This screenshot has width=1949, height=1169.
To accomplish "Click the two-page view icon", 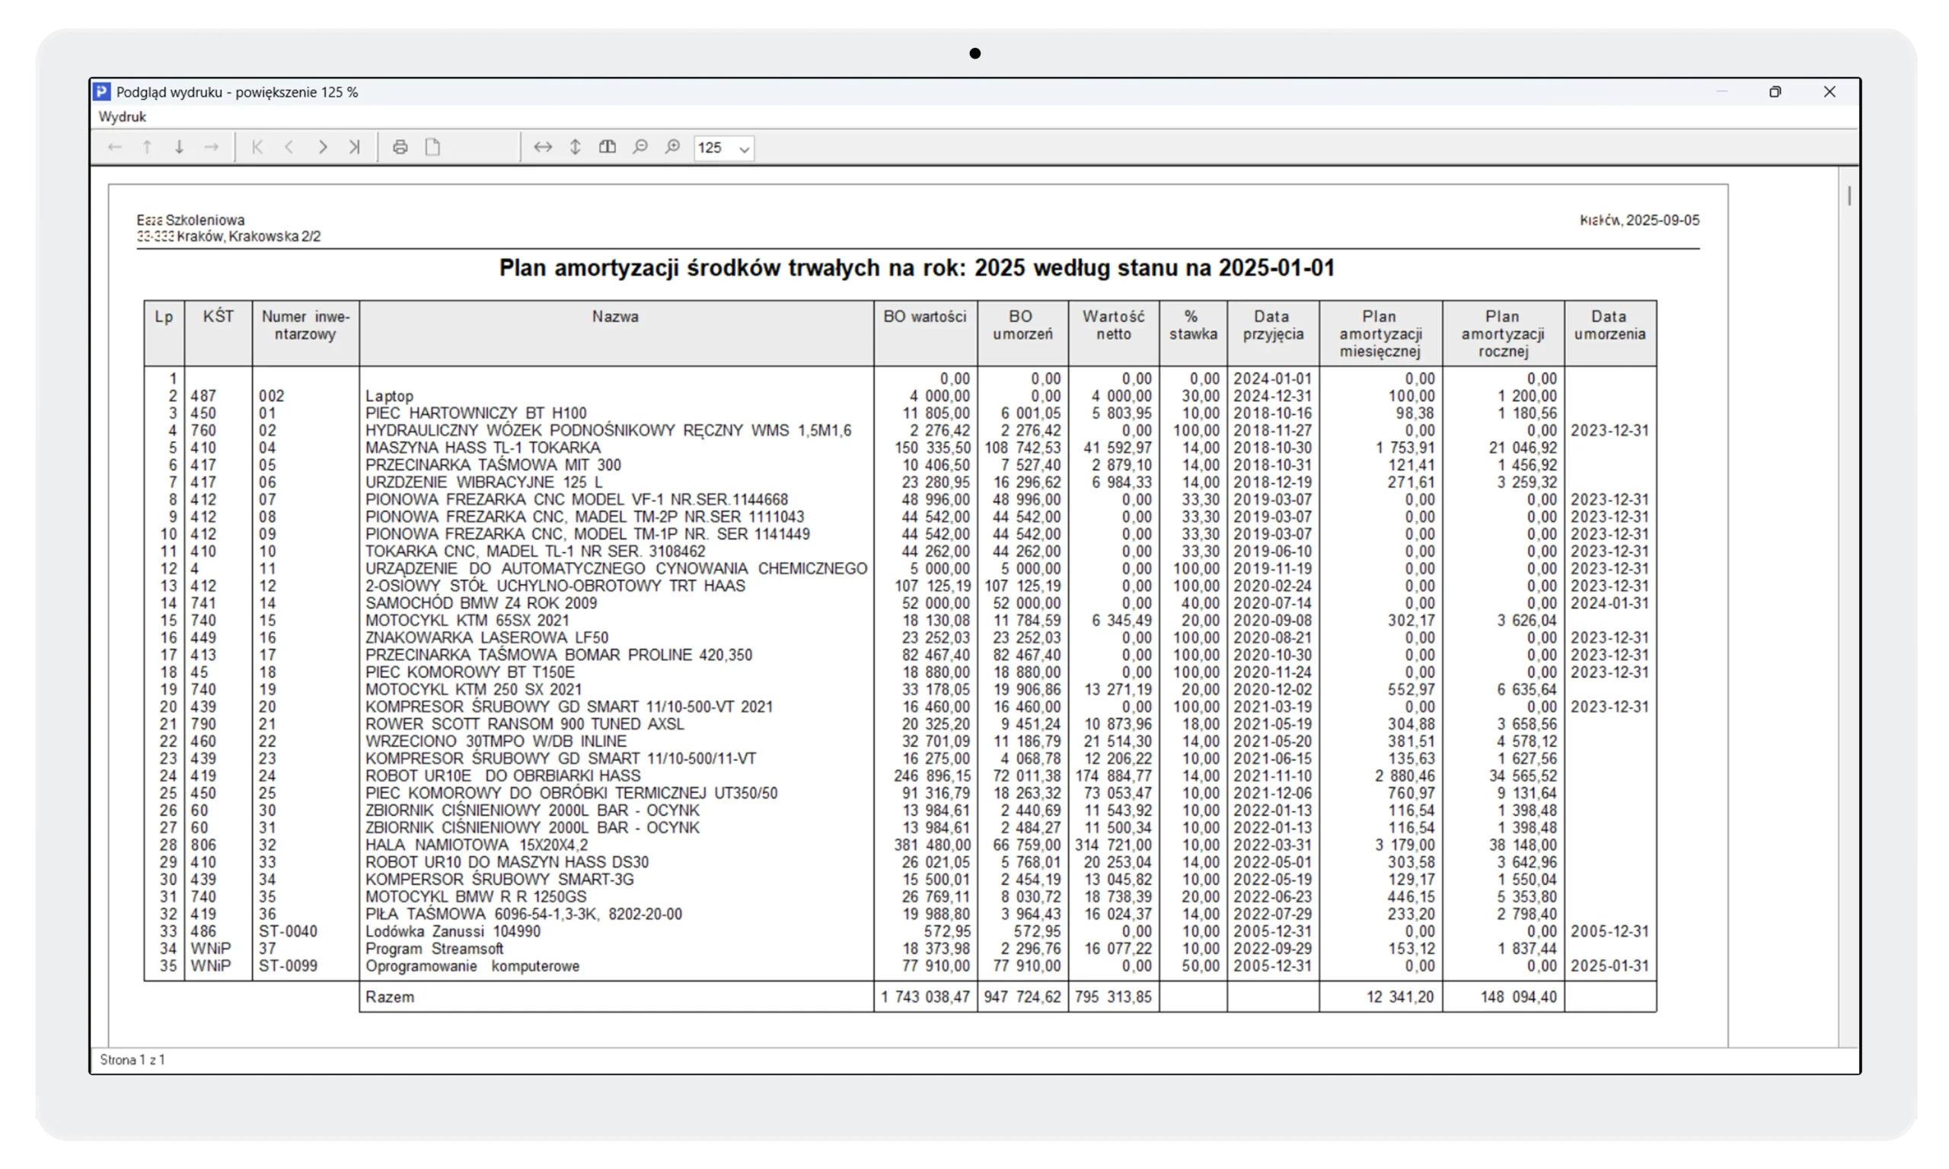I will tap(607, 147).
